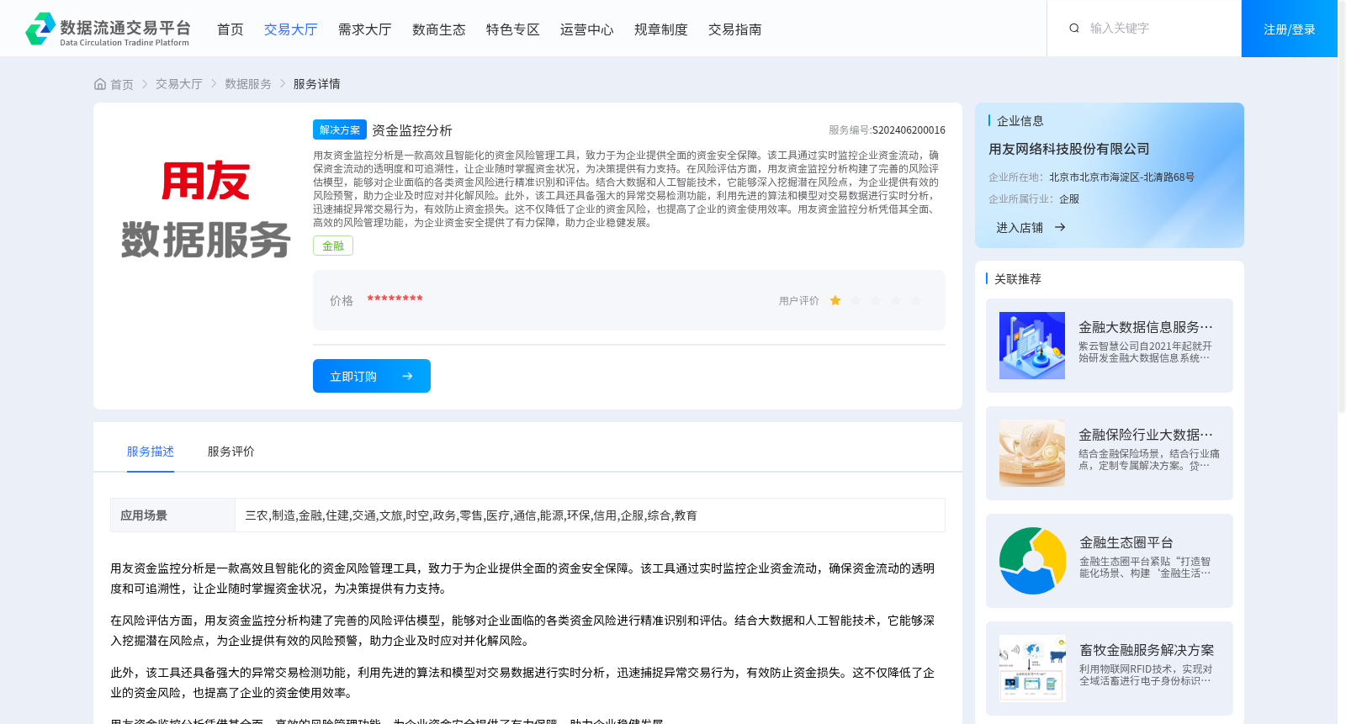Image resolution: width=1346 pixels, height=724 pixels.
Task: Open 特色专区 navigation item
Action: click(513, 29)
